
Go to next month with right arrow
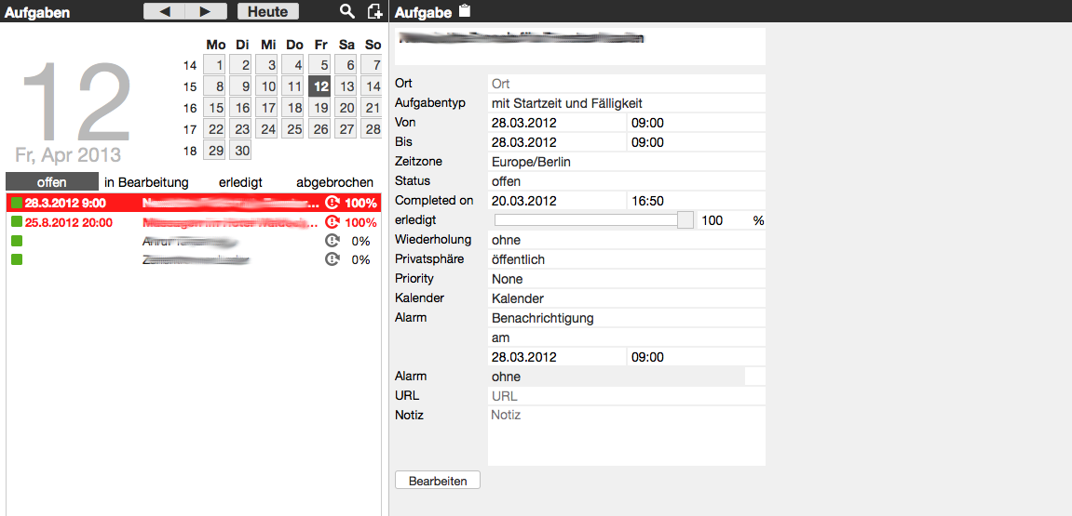[206, 11]
